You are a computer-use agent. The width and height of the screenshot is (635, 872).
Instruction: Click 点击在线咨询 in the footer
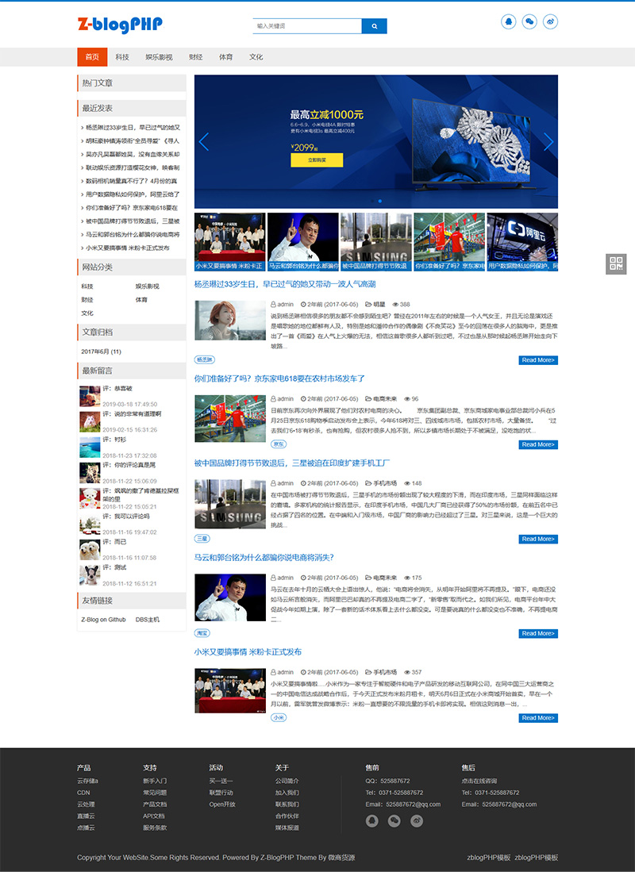tap(479, 781)
